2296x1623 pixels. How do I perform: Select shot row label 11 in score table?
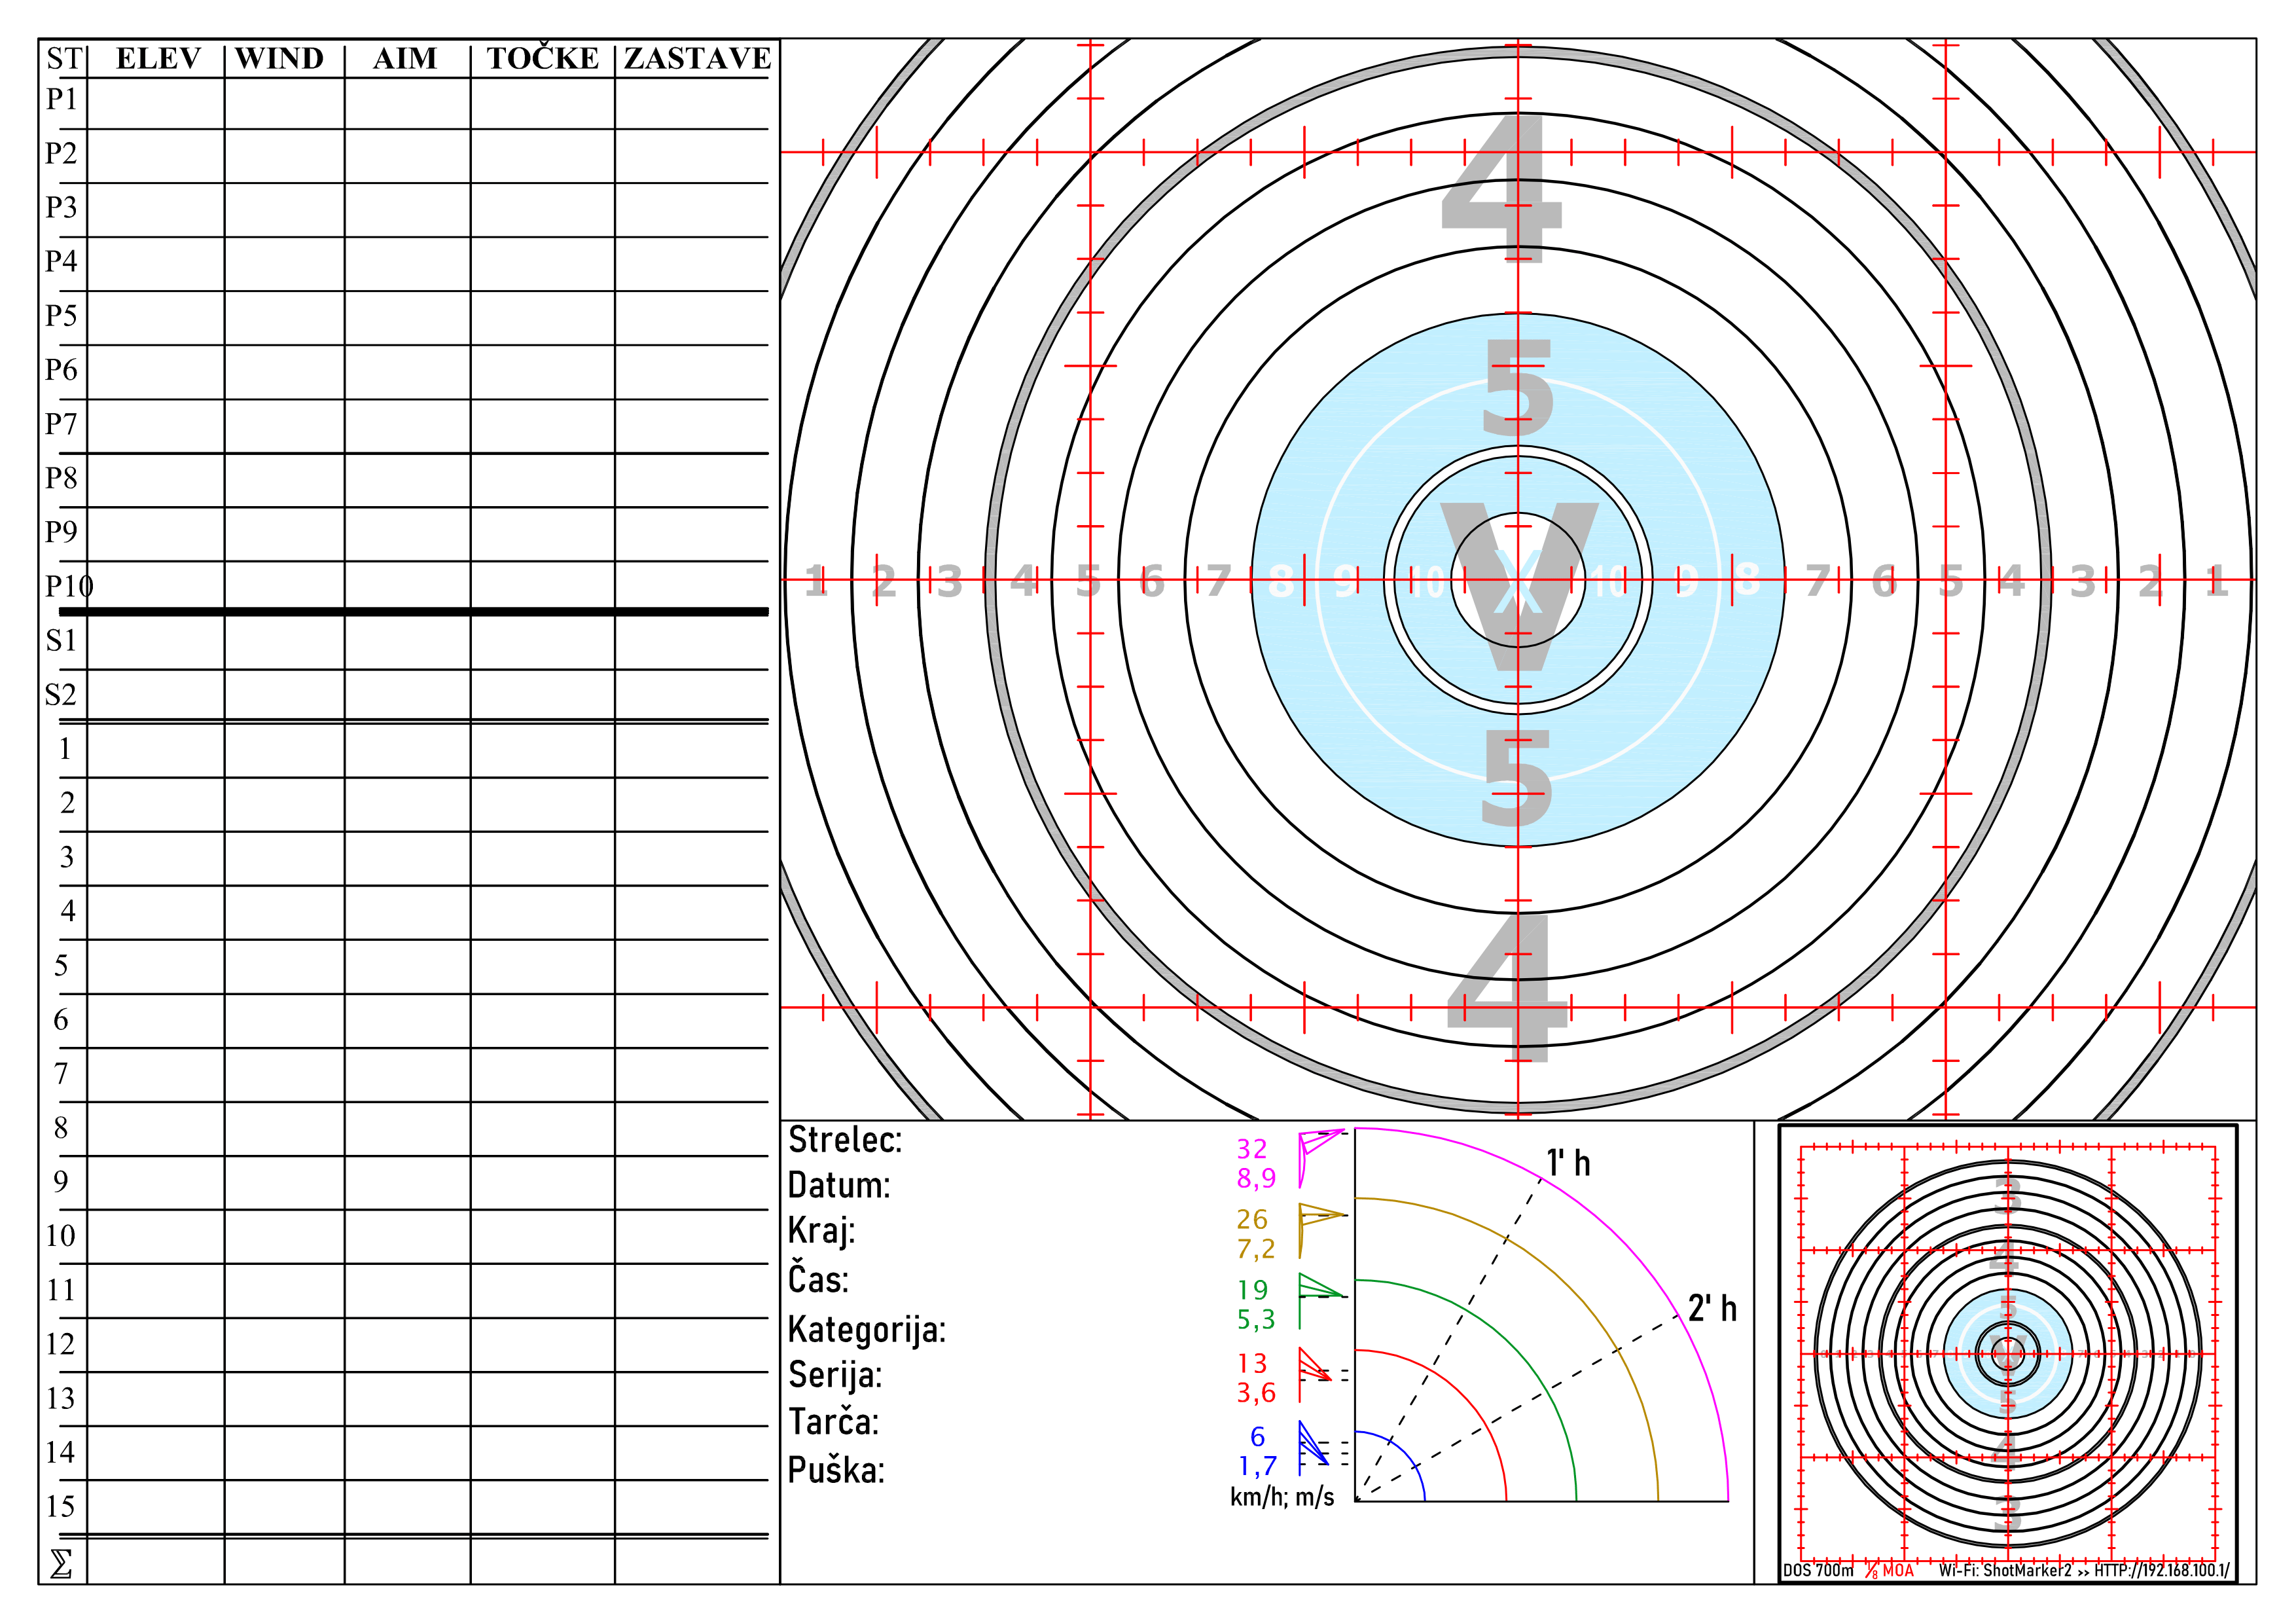[61, 1290]
